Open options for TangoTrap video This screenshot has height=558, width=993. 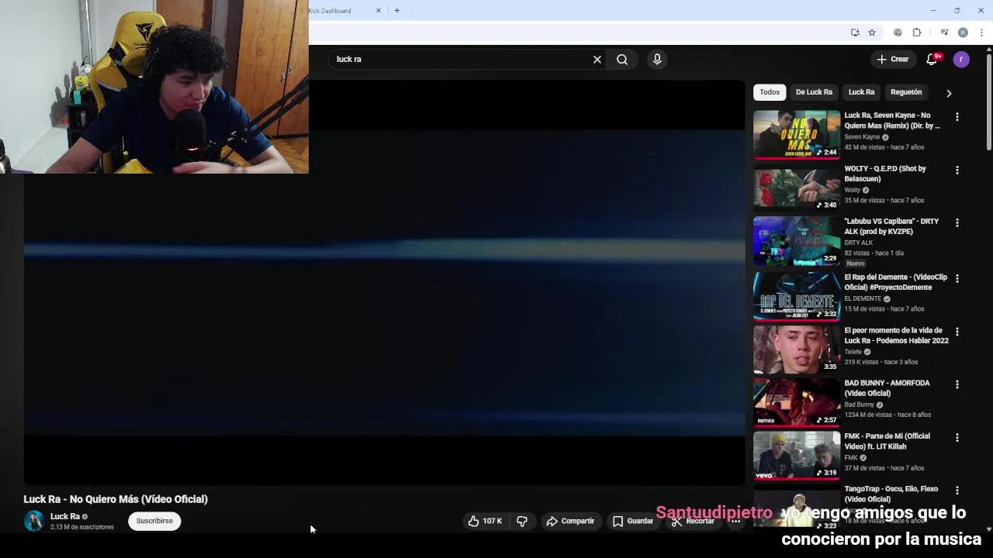click(957, 491)
